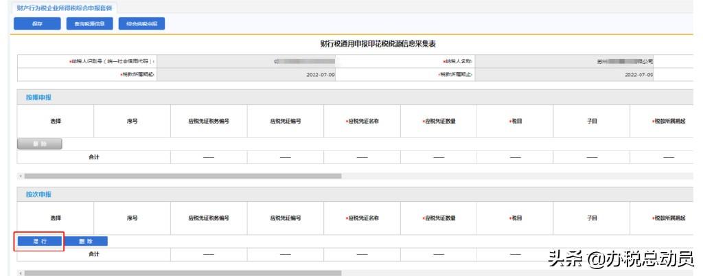This screenshot has width=703, height=276.
Task: Click the 按次申报 section header
Action: (34, 194)
